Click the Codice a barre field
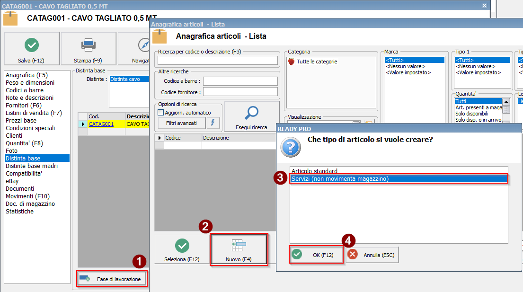This screenshot has width=523, height=292. [240, 81]
